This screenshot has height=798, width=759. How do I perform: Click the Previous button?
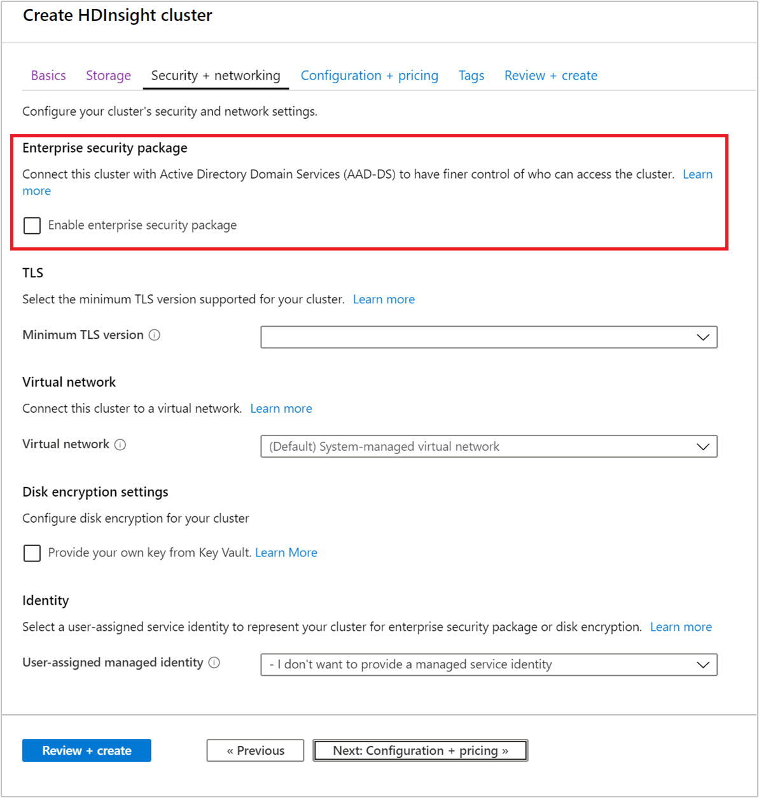254,750
